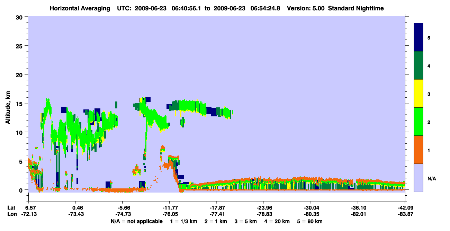Click the y-axis tick label 30

coord(19,17)
